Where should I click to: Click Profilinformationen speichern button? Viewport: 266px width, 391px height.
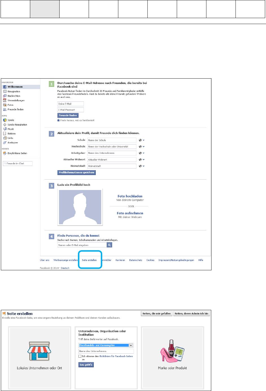click(77, 172)
